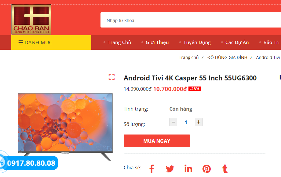Focus the Nhập từ khóa search field

191,20
